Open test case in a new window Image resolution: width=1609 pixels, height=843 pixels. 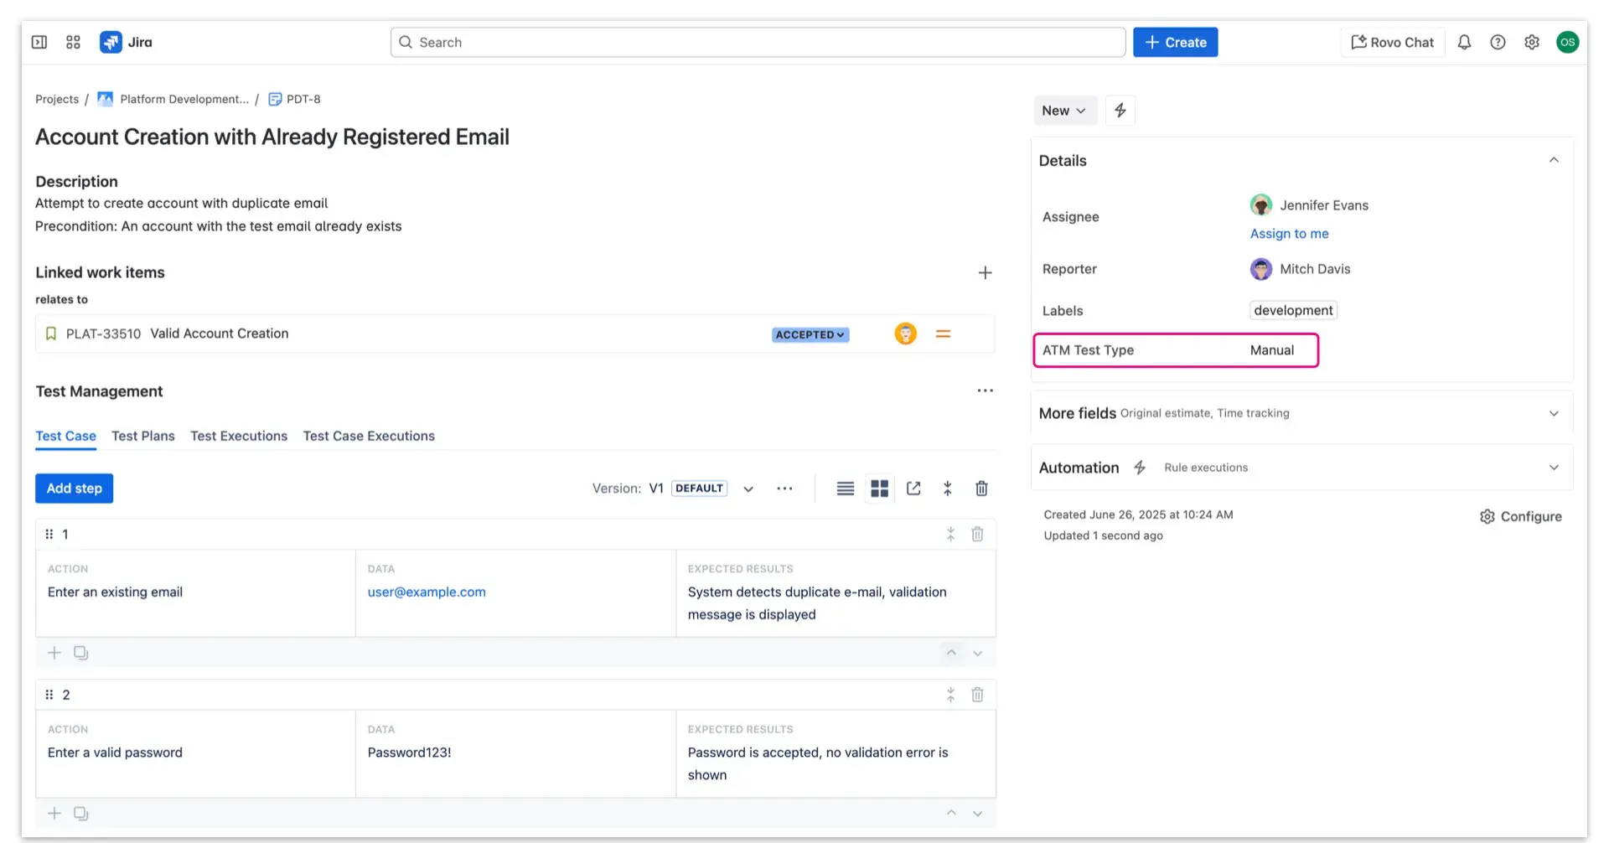(913, 489)
